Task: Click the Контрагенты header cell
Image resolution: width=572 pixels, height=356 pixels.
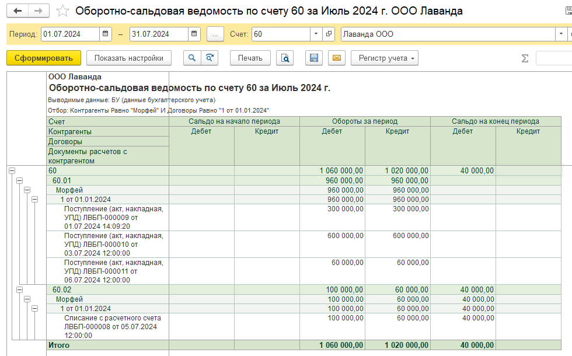Action: [107, 132]
